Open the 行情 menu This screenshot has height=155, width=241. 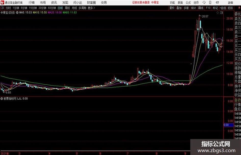coord(32,3)
